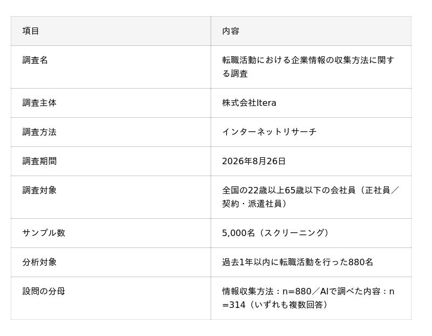Select the 分析対象 label cell
Image resolution: width=432 pixels, height=336 pixels.
click(x=39, y=262)
